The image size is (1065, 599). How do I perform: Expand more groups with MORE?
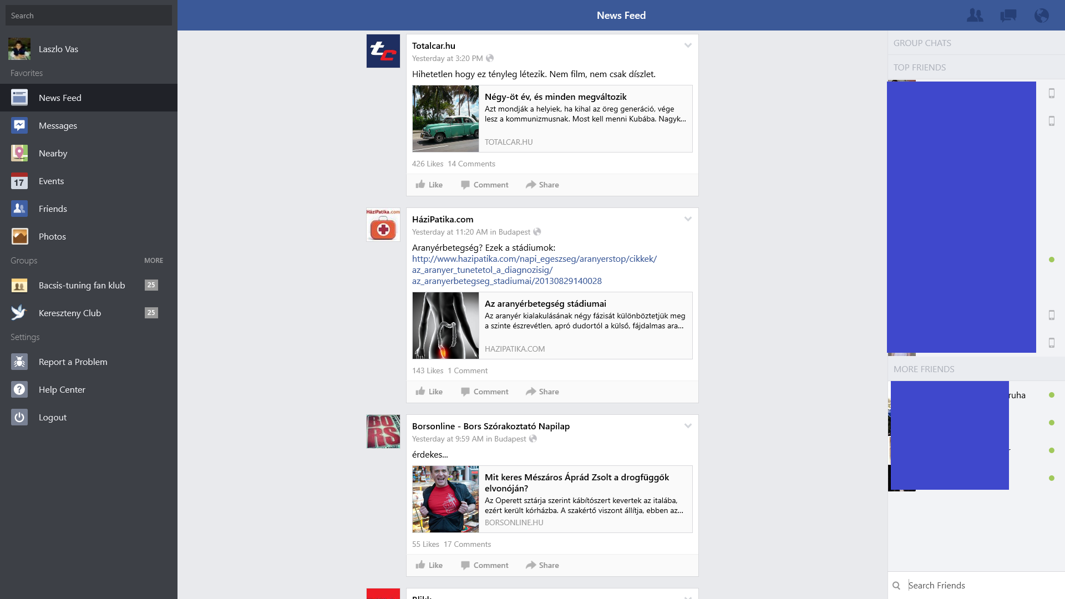[154, 261]
